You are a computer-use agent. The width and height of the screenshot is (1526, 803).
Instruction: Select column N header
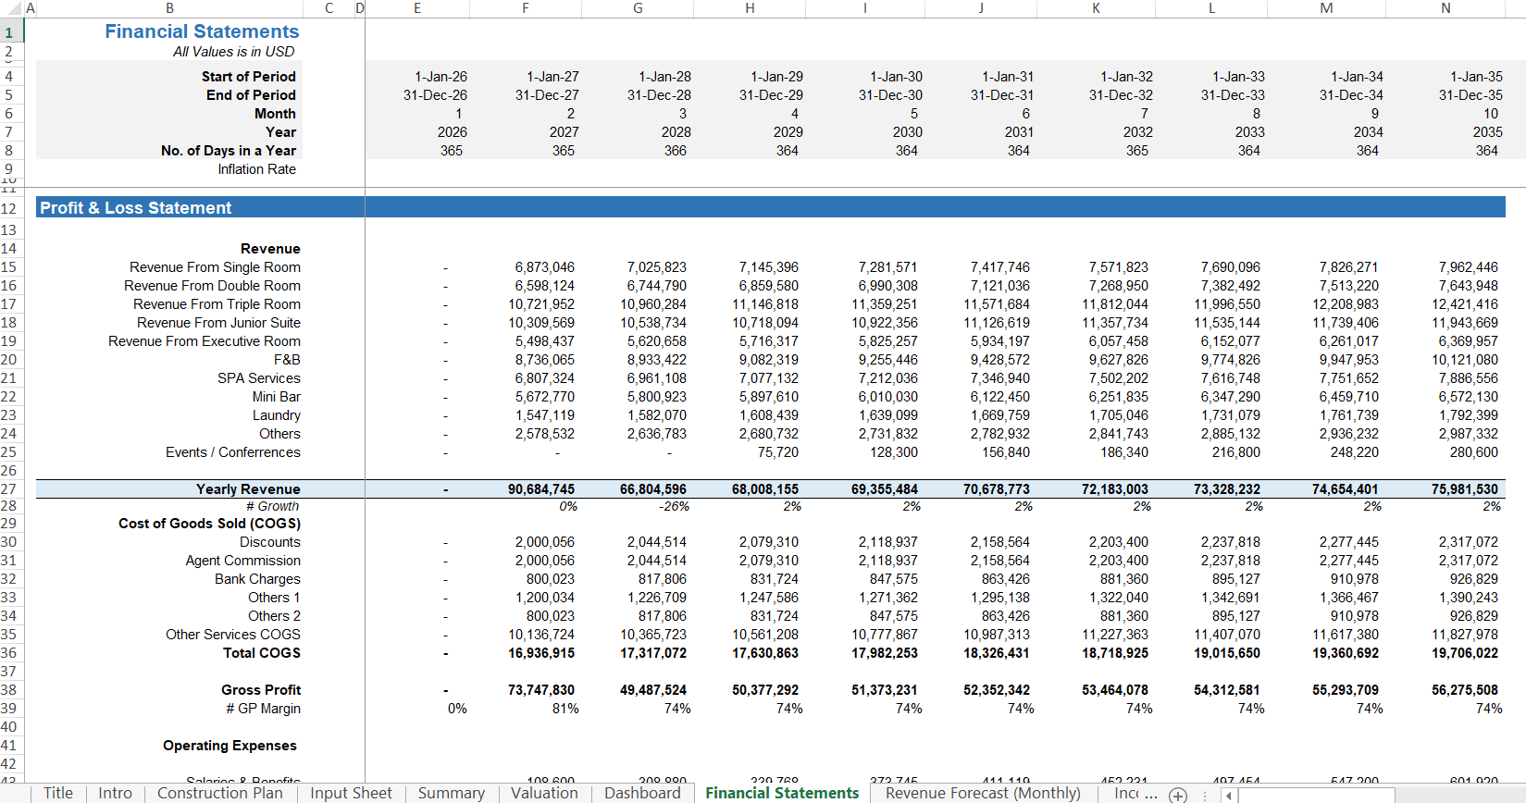point(1445,8)
